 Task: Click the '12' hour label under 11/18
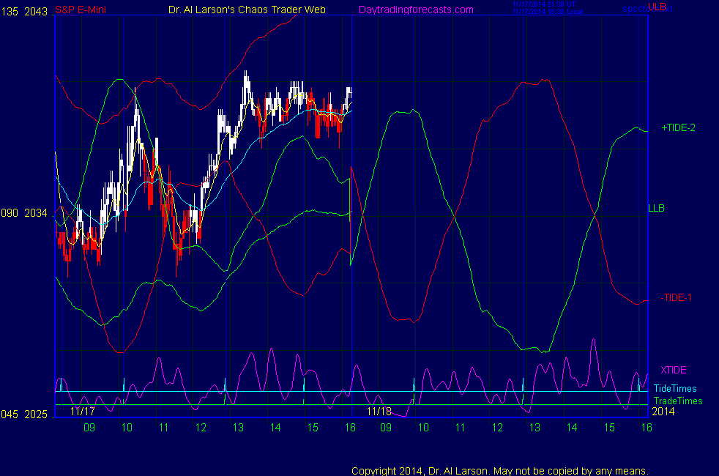498,428
